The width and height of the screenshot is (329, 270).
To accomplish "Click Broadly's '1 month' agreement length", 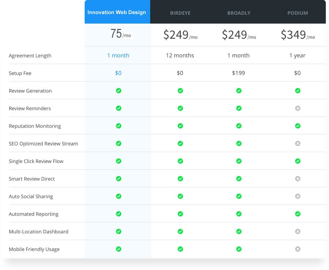I will coord(239,56).
